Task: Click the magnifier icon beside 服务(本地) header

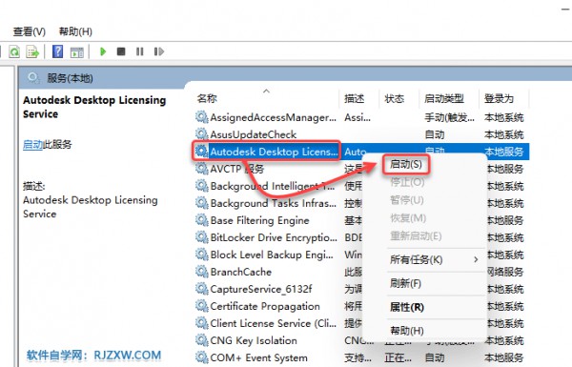Action: pos(33,78)
